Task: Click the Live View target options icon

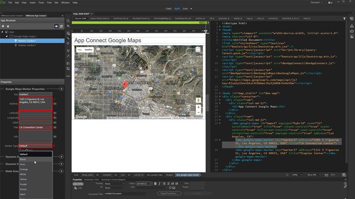Action: (68, 34)
